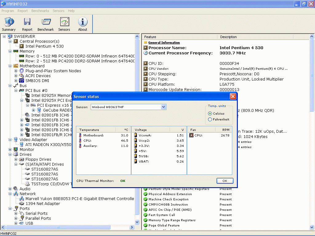Expand the Audio tree node
Viewport: 315px width, 236px height.
point(10,189)
